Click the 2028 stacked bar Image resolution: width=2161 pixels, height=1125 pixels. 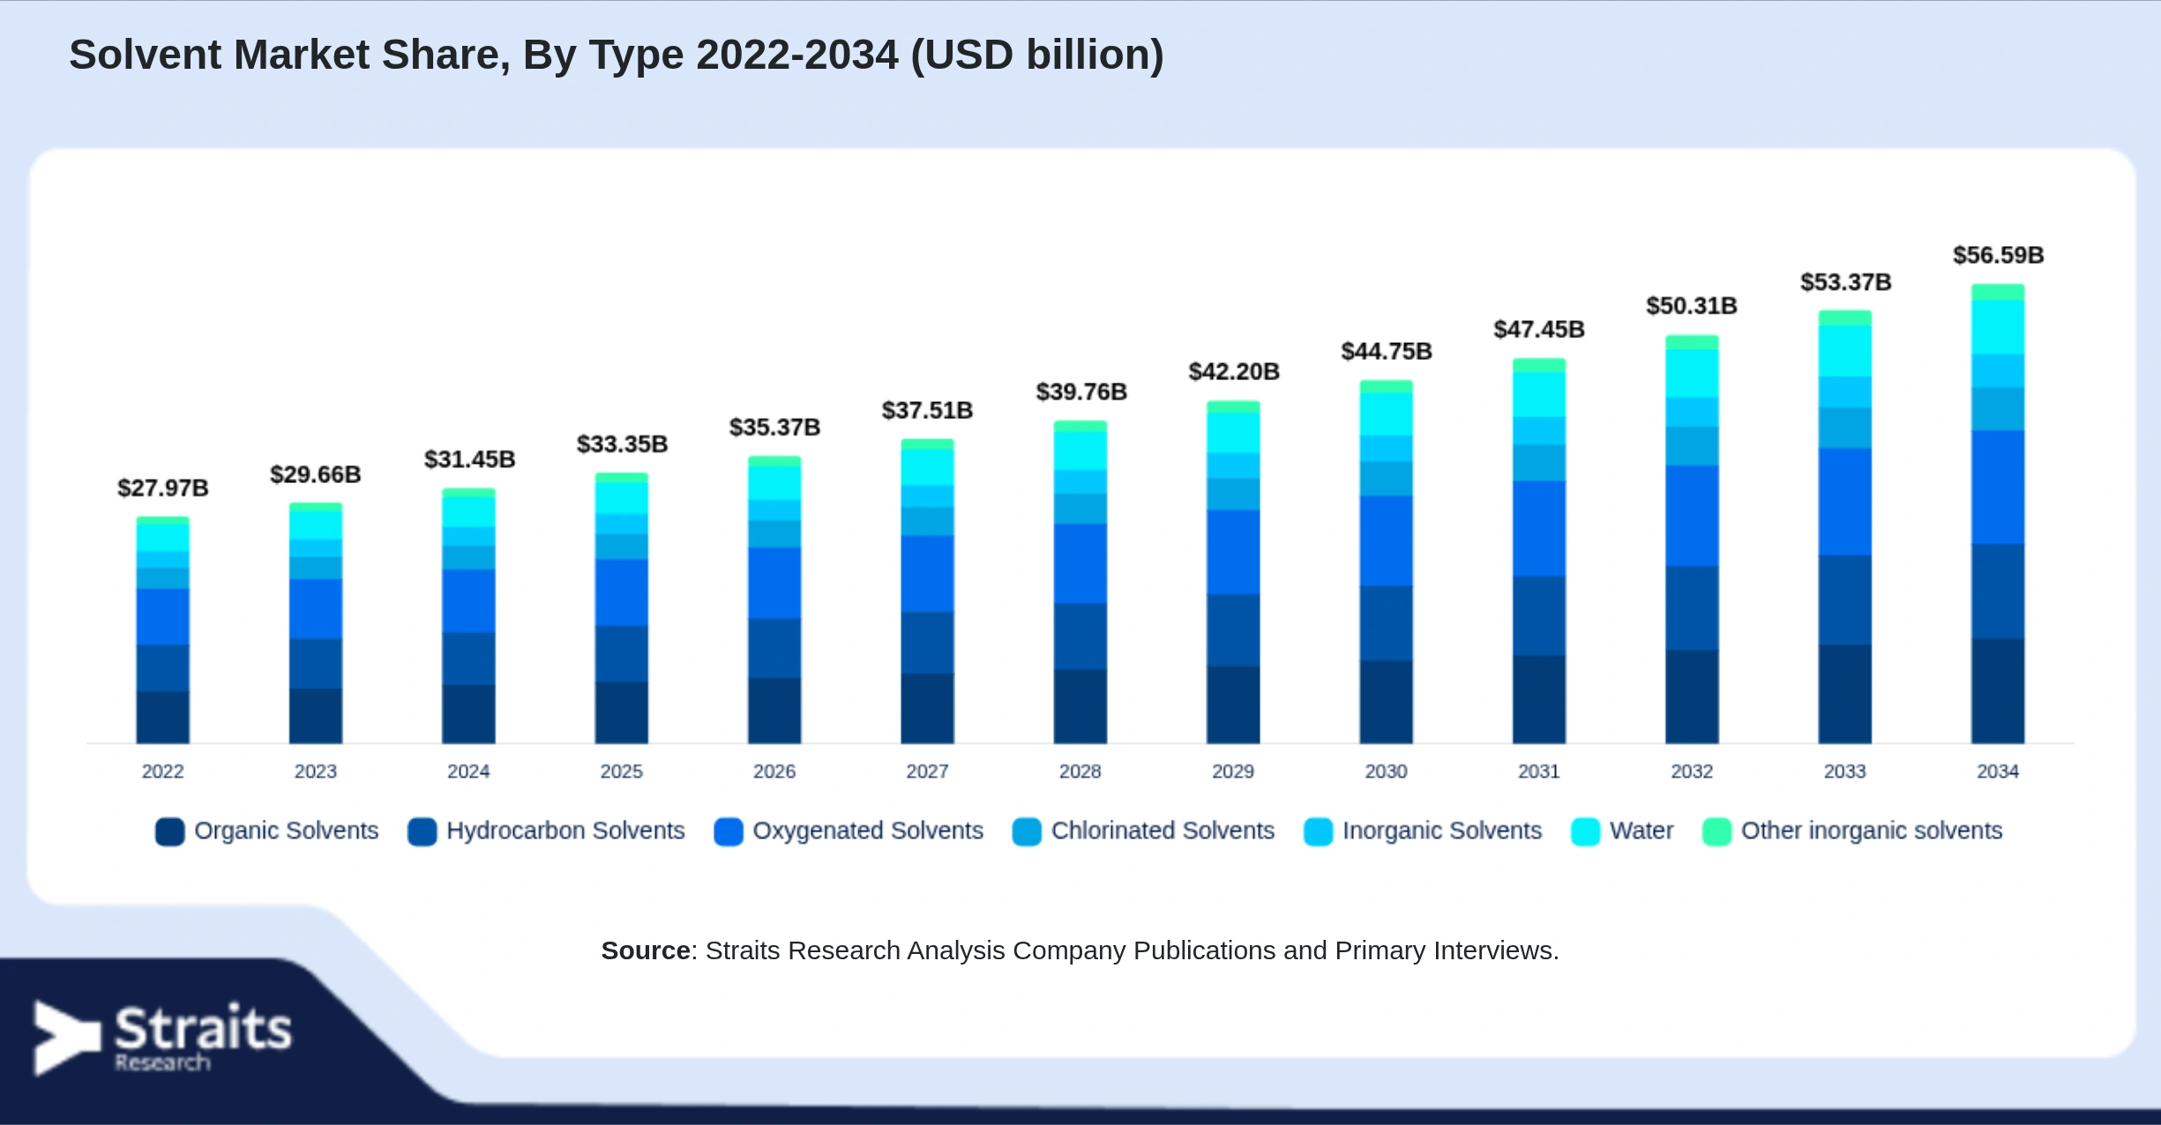[1080, 582]
